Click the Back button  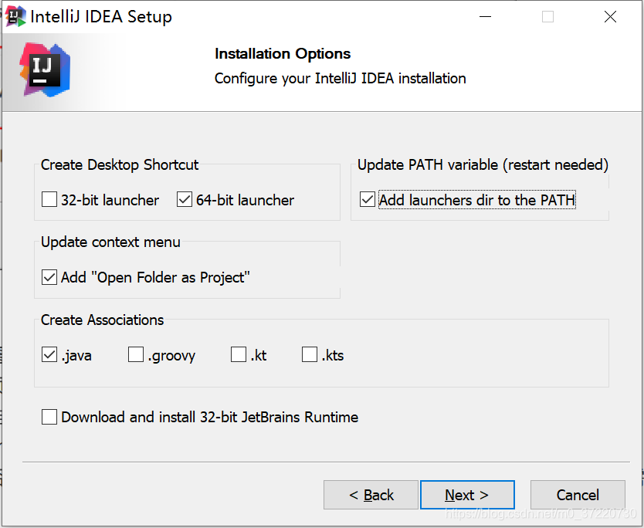tap(371, 494)
